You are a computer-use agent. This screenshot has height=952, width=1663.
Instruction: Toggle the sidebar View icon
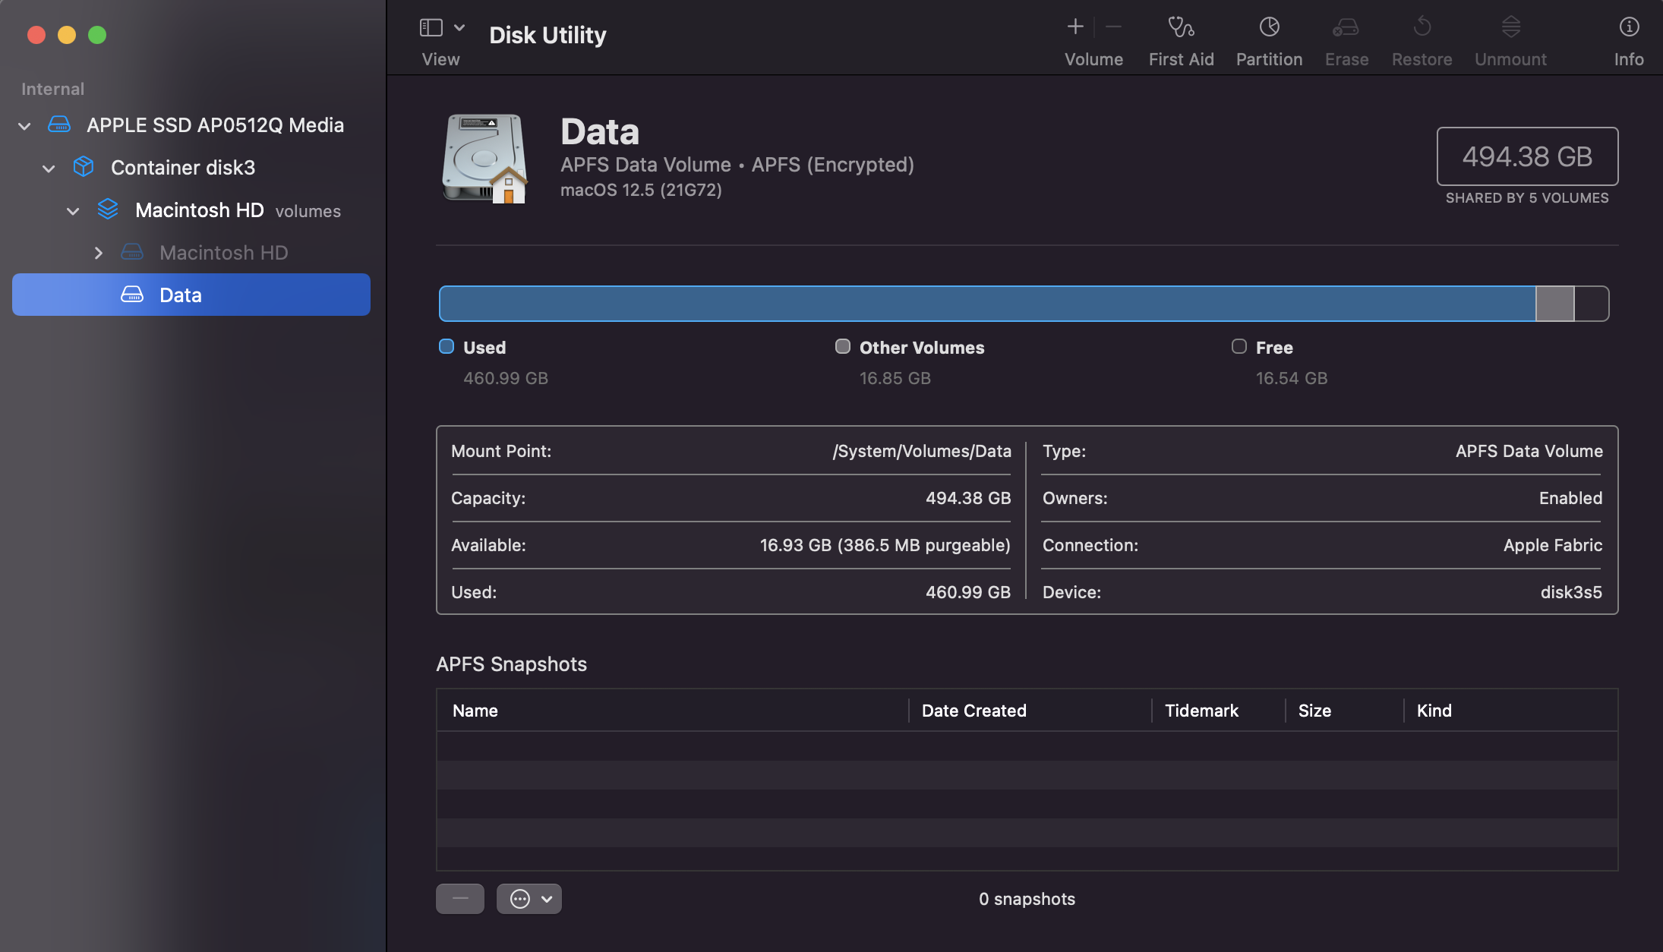pyautogui.click(x=431, y=28)
